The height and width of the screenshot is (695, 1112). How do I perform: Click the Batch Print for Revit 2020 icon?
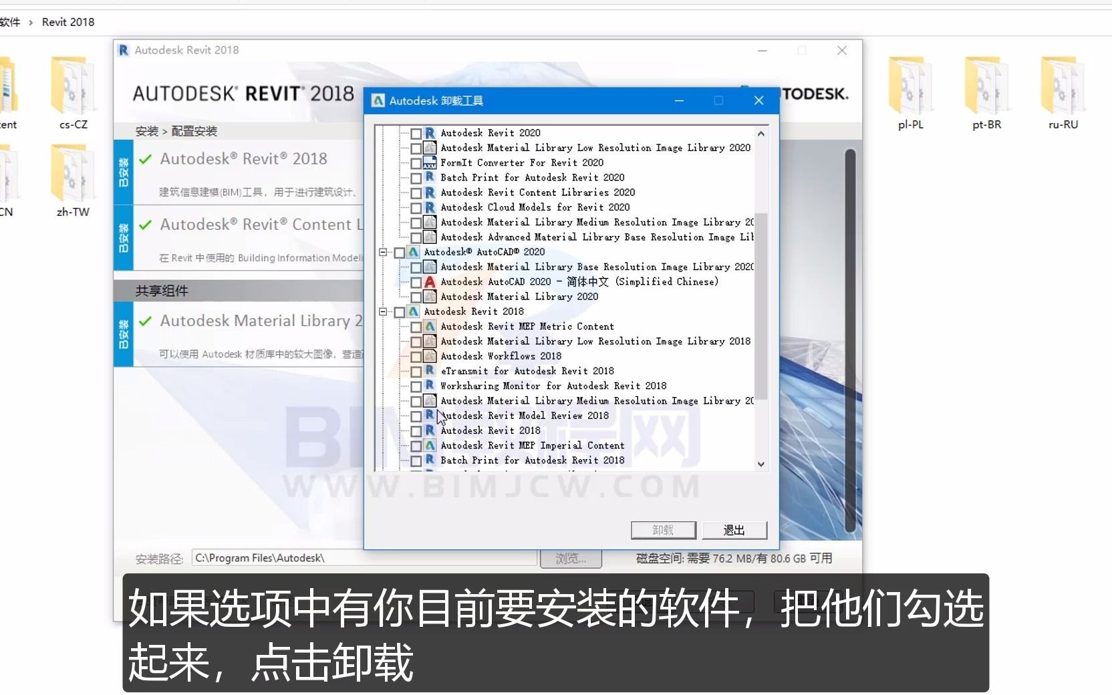click(x=430, y=178)
